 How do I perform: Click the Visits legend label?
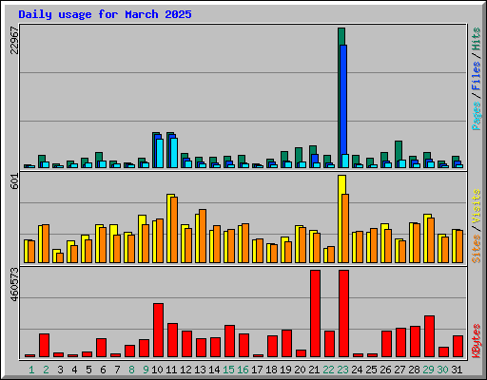(477, 206)
